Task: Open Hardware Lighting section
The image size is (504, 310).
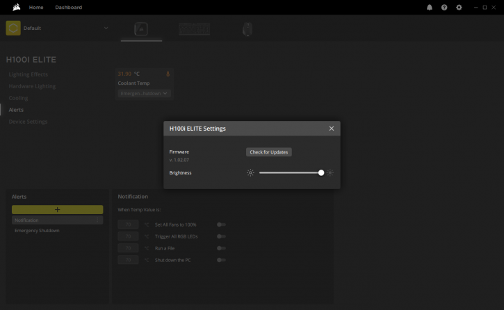Action: point(32,86)
